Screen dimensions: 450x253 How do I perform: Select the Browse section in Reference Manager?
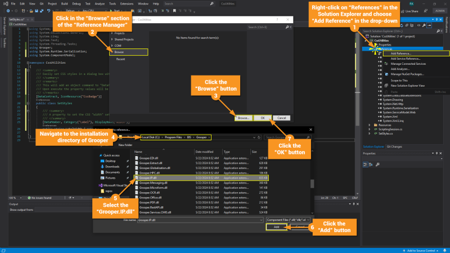pyautogui.click(x=129, y=52)
